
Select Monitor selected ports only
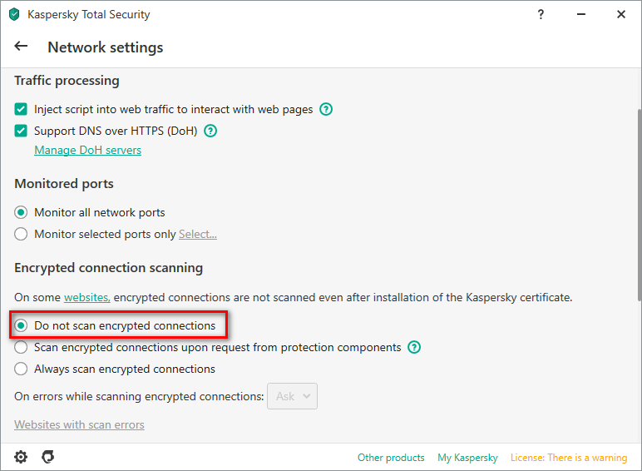(21, 235)
